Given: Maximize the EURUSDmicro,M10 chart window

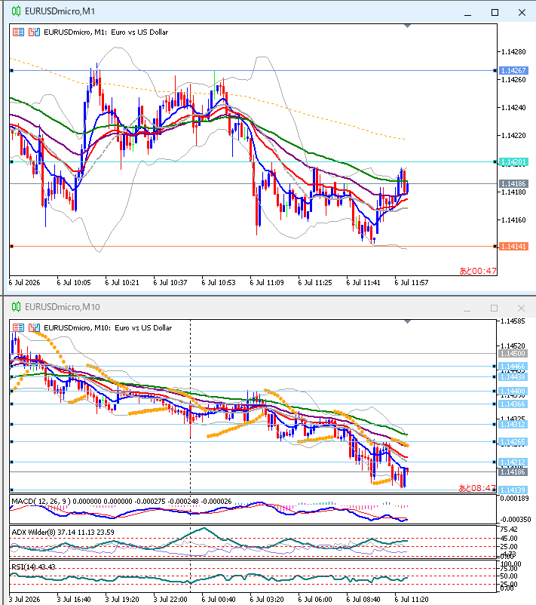Looking at the screenshot, I should (494, 308).
